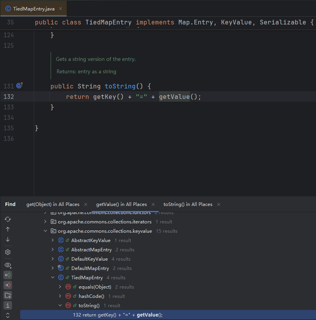Open Find settings gear icon
The image size is (316, 320).
coord(8,252)
